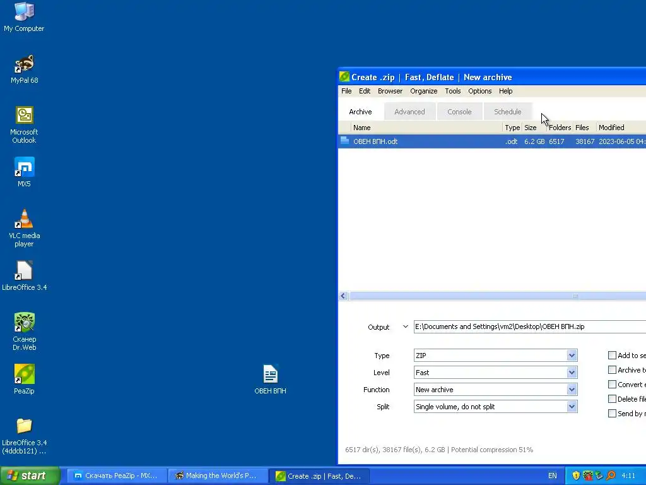
Task: Open the Tools menu
Action: click(x=453, y=91)
